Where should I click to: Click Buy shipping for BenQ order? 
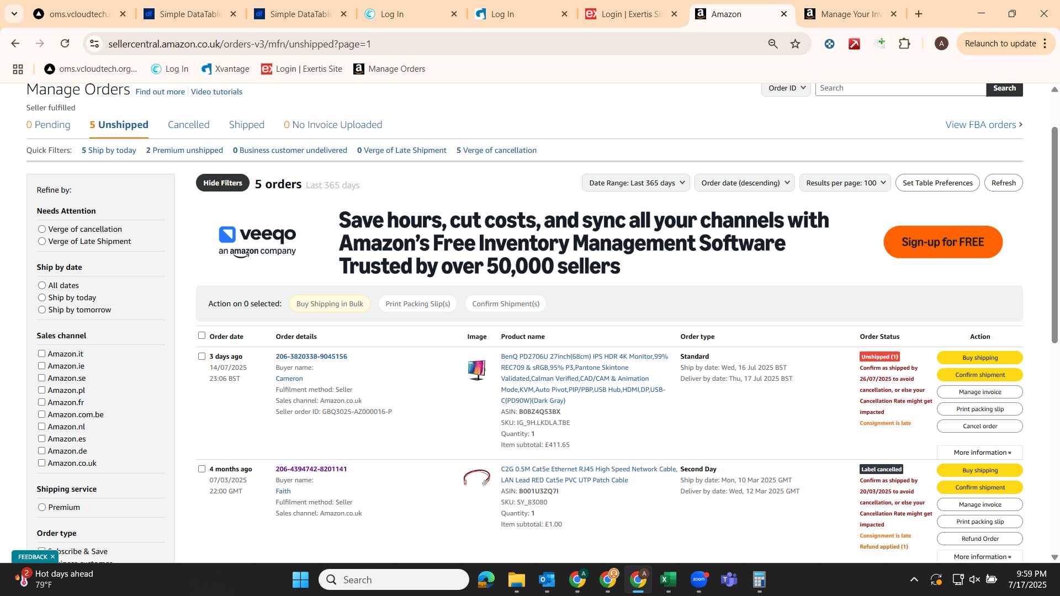click(980, 358)
